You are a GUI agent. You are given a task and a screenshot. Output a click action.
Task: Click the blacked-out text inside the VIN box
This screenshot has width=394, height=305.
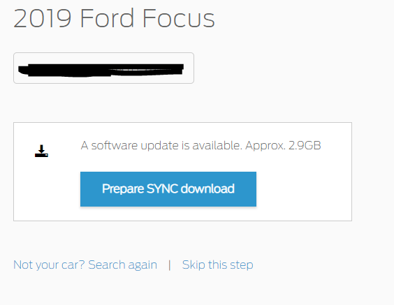click(x=101, y=70)
